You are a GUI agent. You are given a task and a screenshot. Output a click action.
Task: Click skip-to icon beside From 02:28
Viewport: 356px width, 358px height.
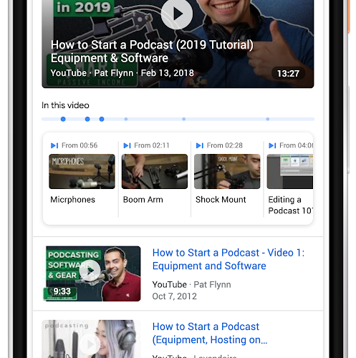point(200,145)
